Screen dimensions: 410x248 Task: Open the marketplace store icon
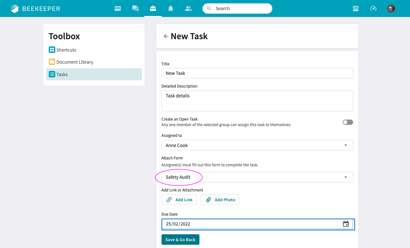click(356, 8)
